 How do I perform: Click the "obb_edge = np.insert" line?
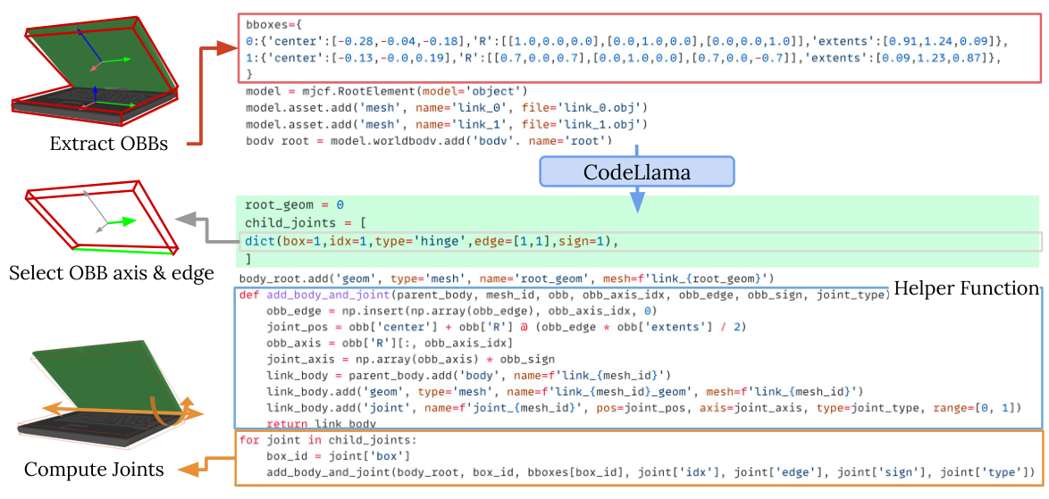click(462, 312)
